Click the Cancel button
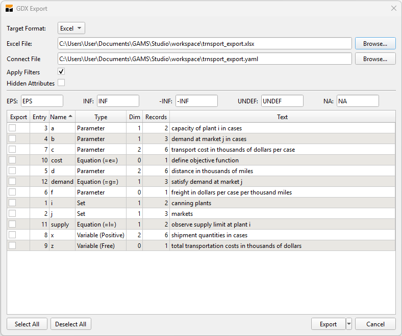Viewport: 402px width, 336px height. point(375,324)
